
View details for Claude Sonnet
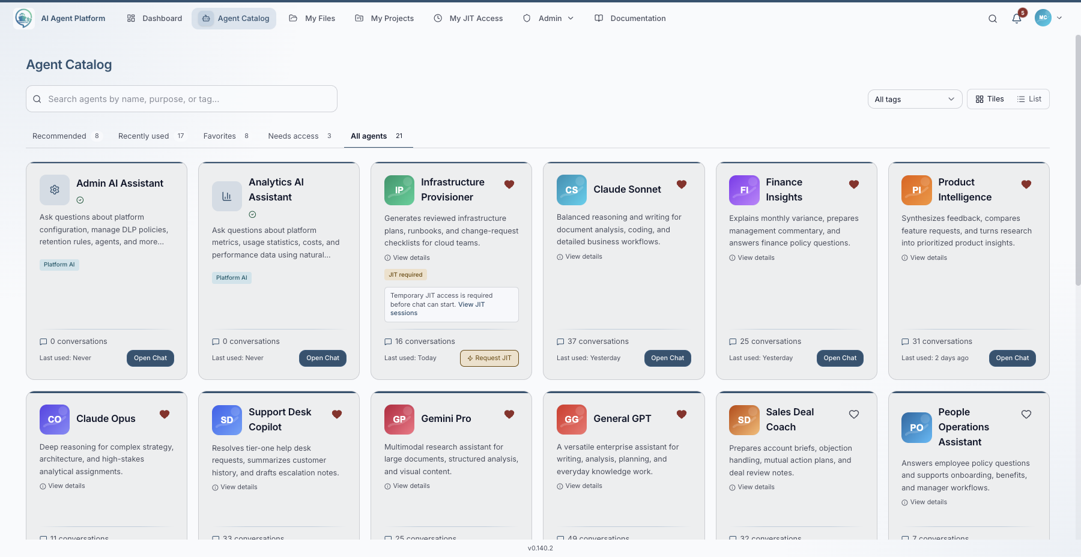point(580,257)
